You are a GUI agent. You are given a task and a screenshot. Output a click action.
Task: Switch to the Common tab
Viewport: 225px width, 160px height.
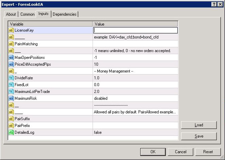point(28,14)
